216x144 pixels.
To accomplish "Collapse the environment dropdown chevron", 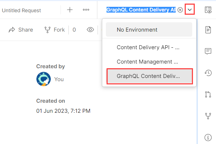I will (x=190, y=9).
